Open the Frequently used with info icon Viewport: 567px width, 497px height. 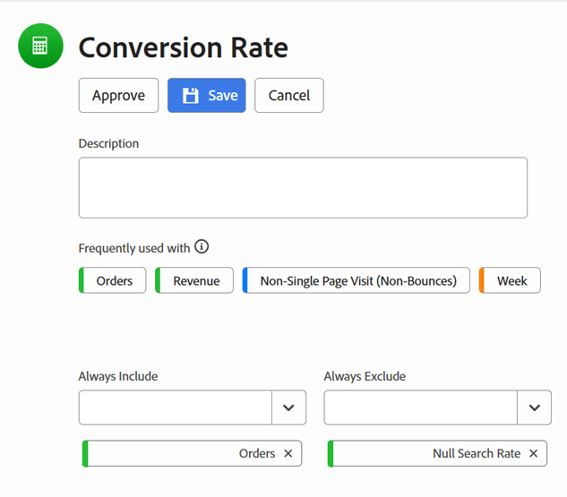click(x=202, y=247)
